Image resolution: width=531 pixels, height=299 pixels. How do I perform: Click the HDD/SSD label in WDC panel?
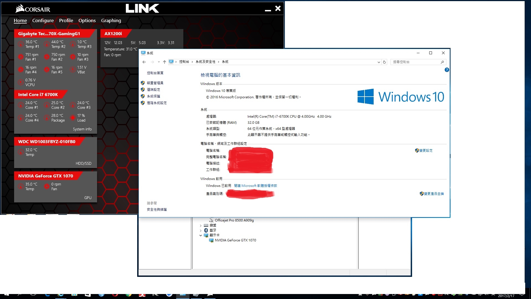point(84,163)
